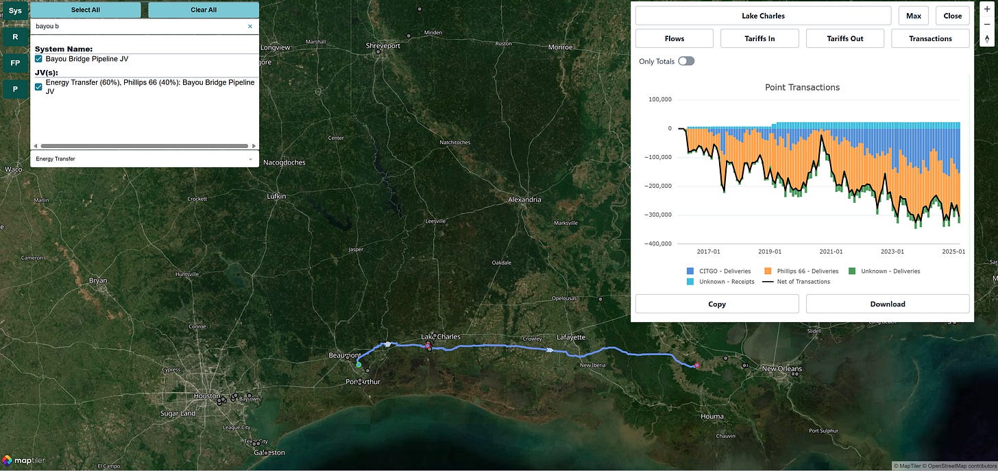Zoom in the map with plus button
This screenshot has height=471, width=998.
(986, 10)
